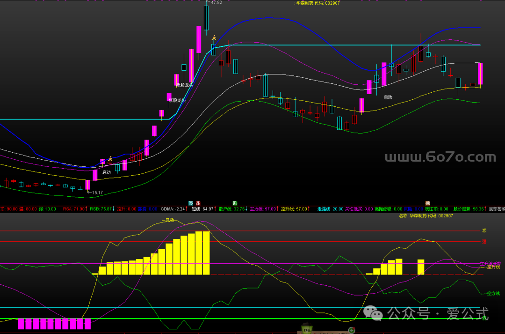This screenshot has width=505, height=334.
Task: Click the running man icon above lower 启动 label
Action: pyautogui.click(x=110, y=159)
